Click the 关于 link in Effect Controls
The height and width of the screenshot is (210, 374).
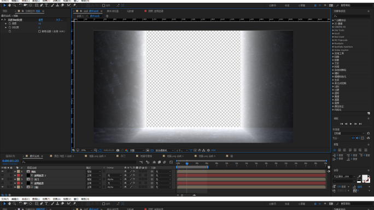59,20
